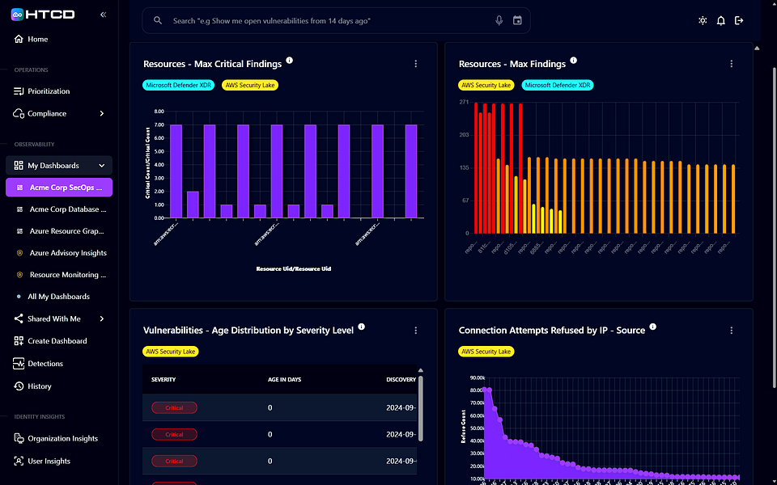The width and height of the screenshot is (777, 485).
Task: Toggle the theme switcher icon
Action: 703,20
